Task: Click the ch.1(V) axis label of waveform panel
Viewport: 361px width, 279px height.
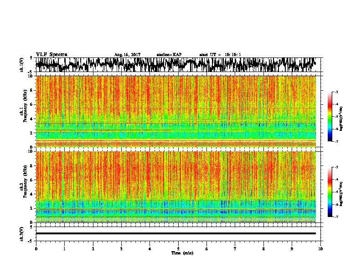Action: [22, 65]
